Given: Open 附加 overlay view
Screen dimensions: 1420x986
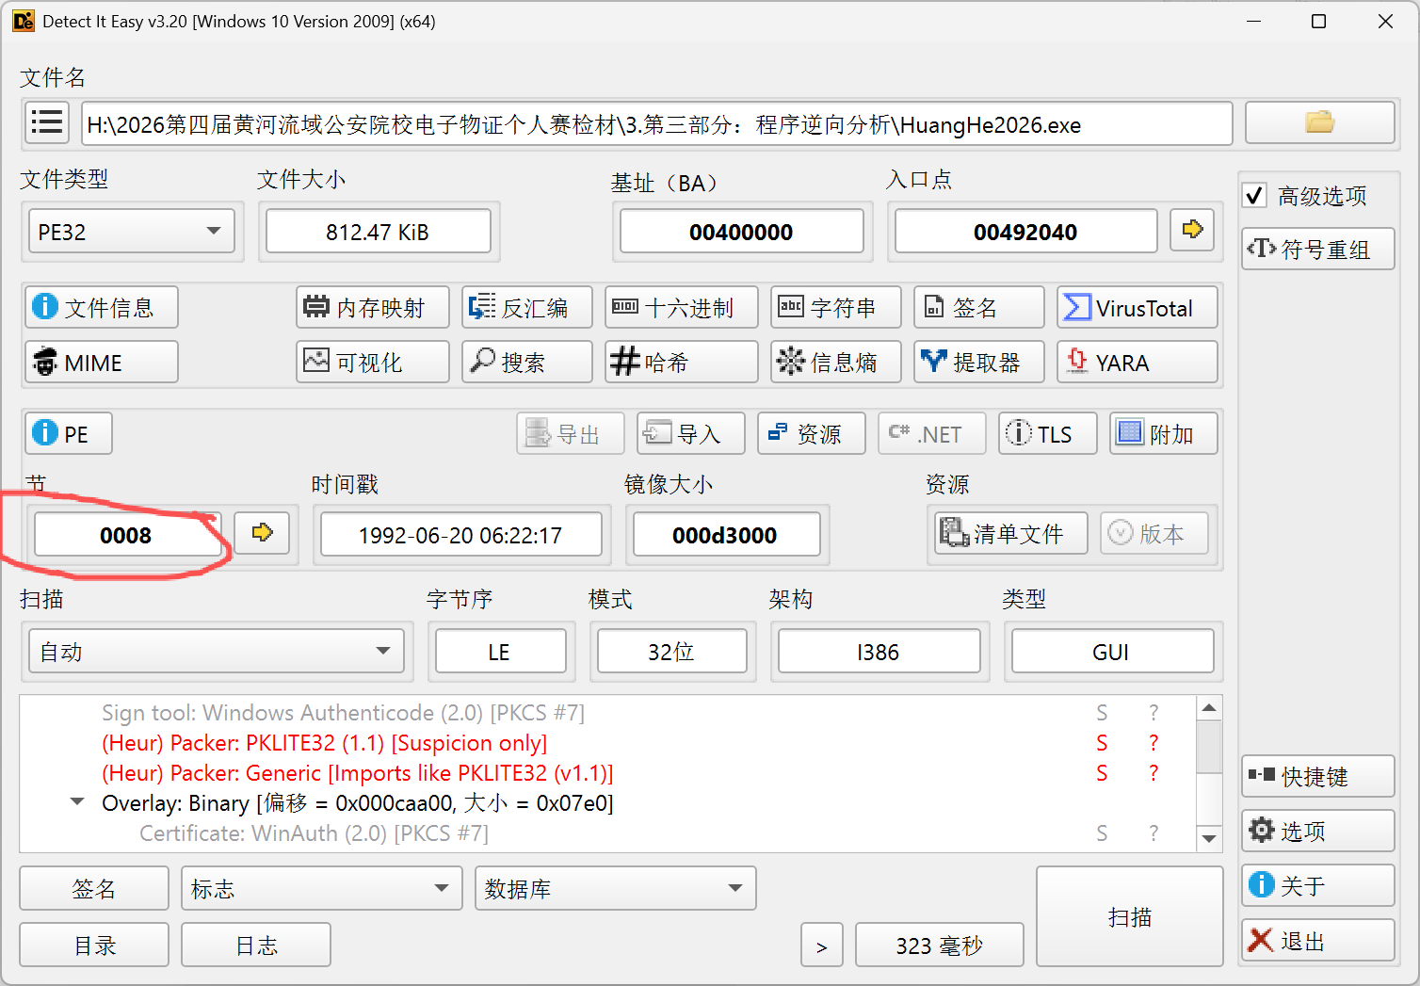Looking at the screenshot, I should 1164,433.
